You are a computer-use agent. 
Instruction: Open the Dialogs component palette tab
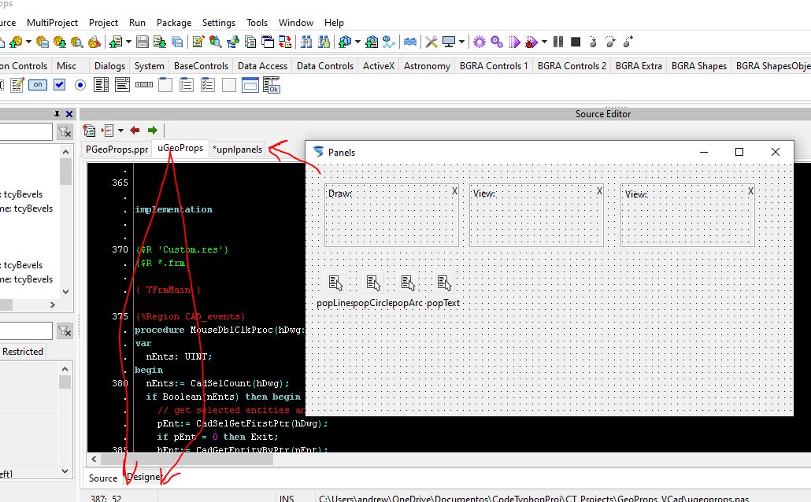109,66
